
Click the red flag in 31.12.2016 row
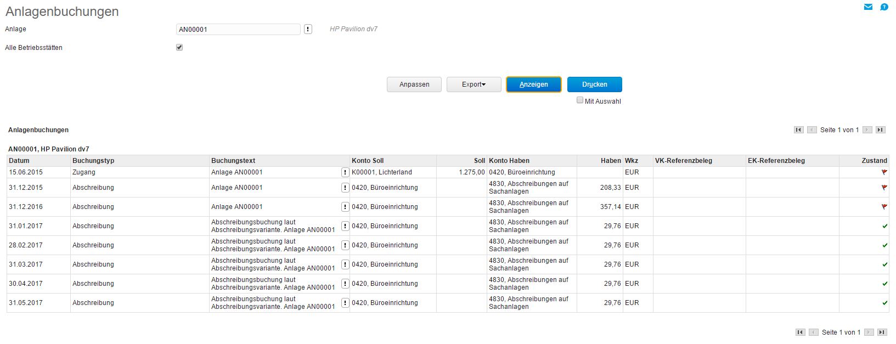[x=884, y=207]
